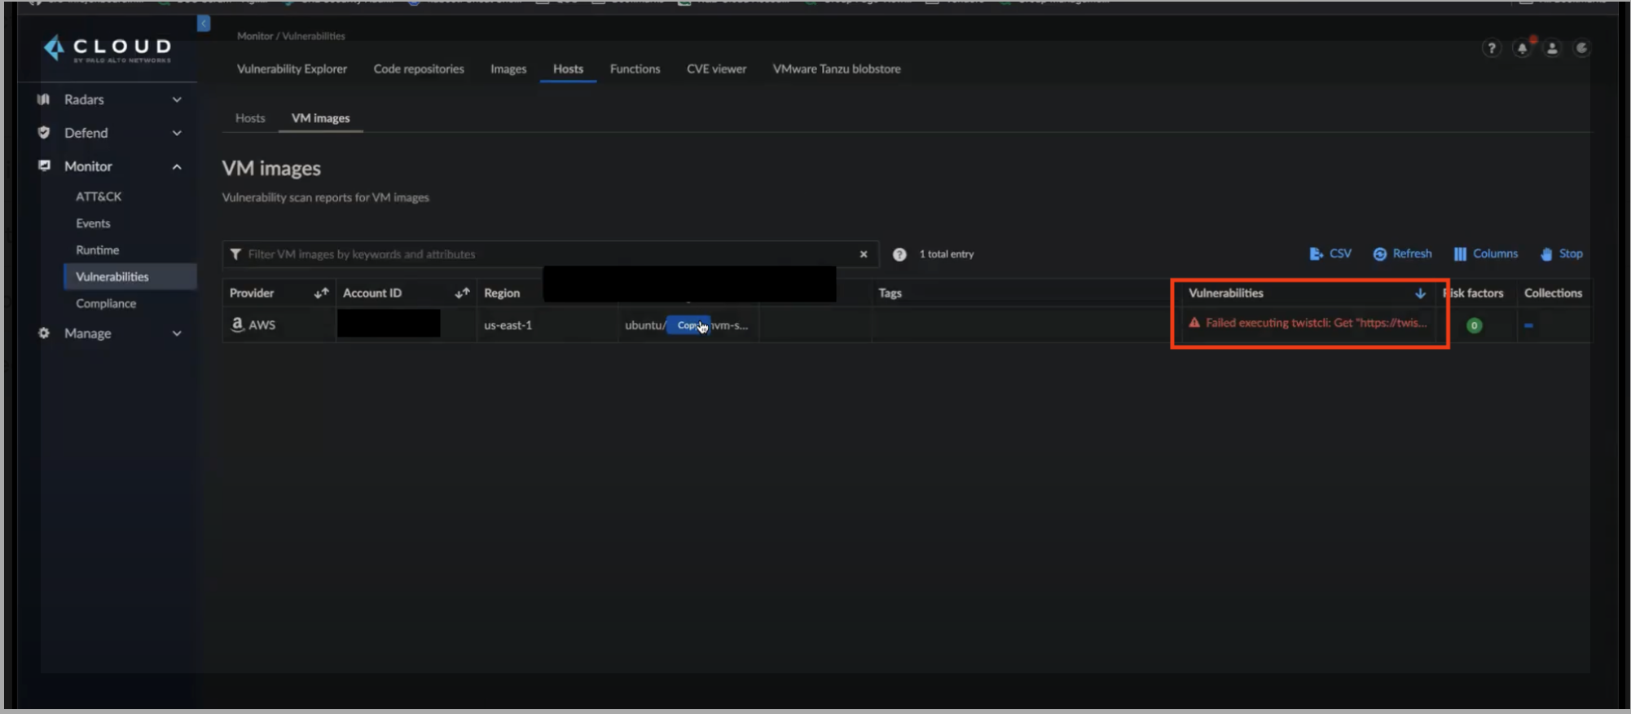This screenshot has height=714, width=1631.
Task: Expand the Radars section chevron
Action: 177,99
